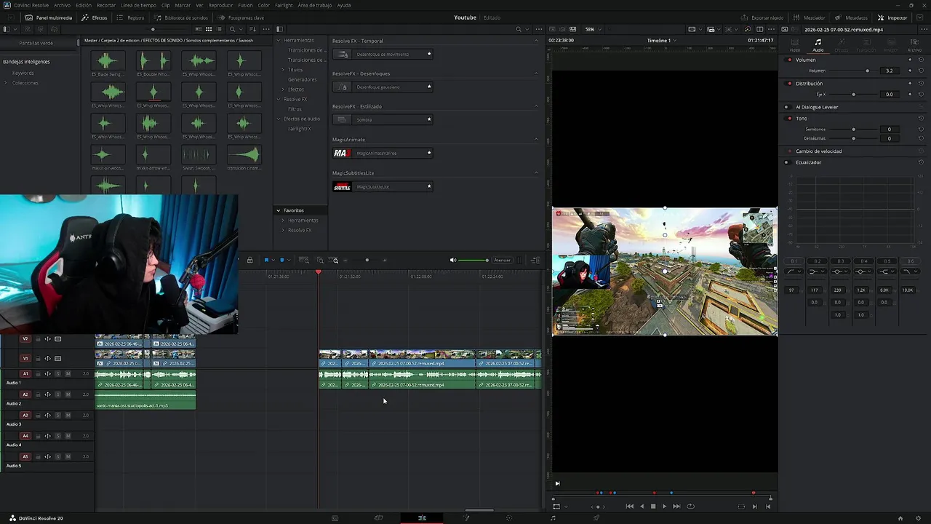
Task: Toggle the Distribución section on/off
Action: point(790,84)
